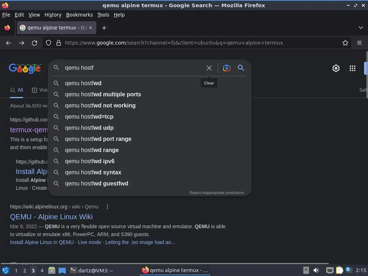Image resolution: width=368 pixels, height=276 pixels.
Task: Switch to workspace 4
Action: point(42,271)
